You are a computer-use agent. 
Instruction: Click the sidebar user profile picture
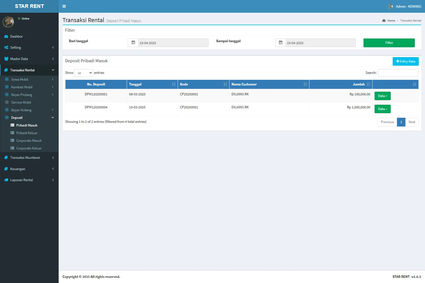coord(8,22)
